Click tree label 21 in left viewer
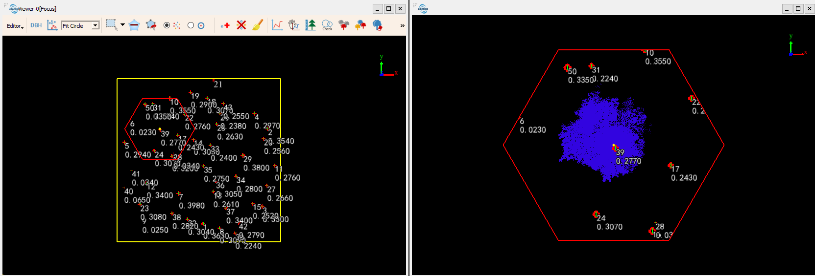Image resolution: width=815 pixels, height=276 pixels. pos(218,85)
